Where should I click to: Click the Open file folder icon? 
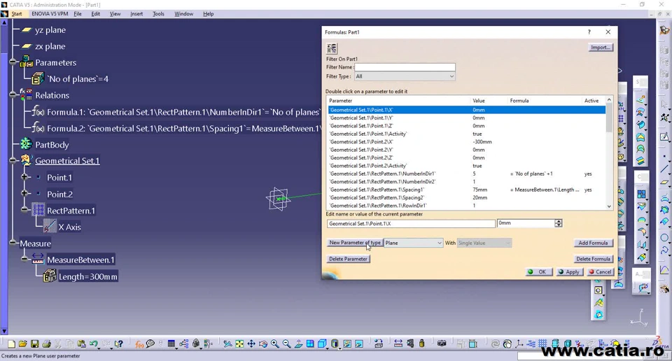pyautogui.click(x=22, y=344)
